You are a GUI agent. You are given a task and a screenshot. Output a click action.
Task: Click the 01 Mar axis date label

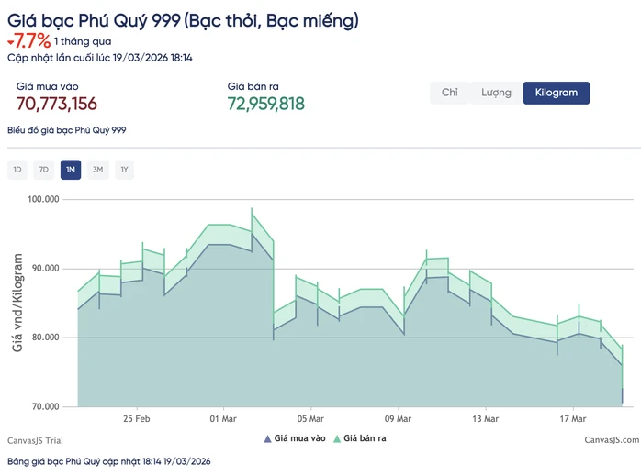[223, 419]
